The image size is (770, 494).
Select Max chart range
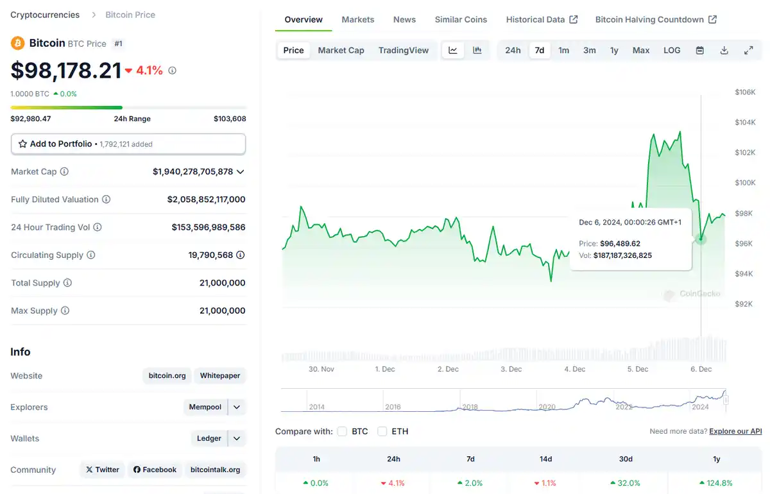point(641,50)
